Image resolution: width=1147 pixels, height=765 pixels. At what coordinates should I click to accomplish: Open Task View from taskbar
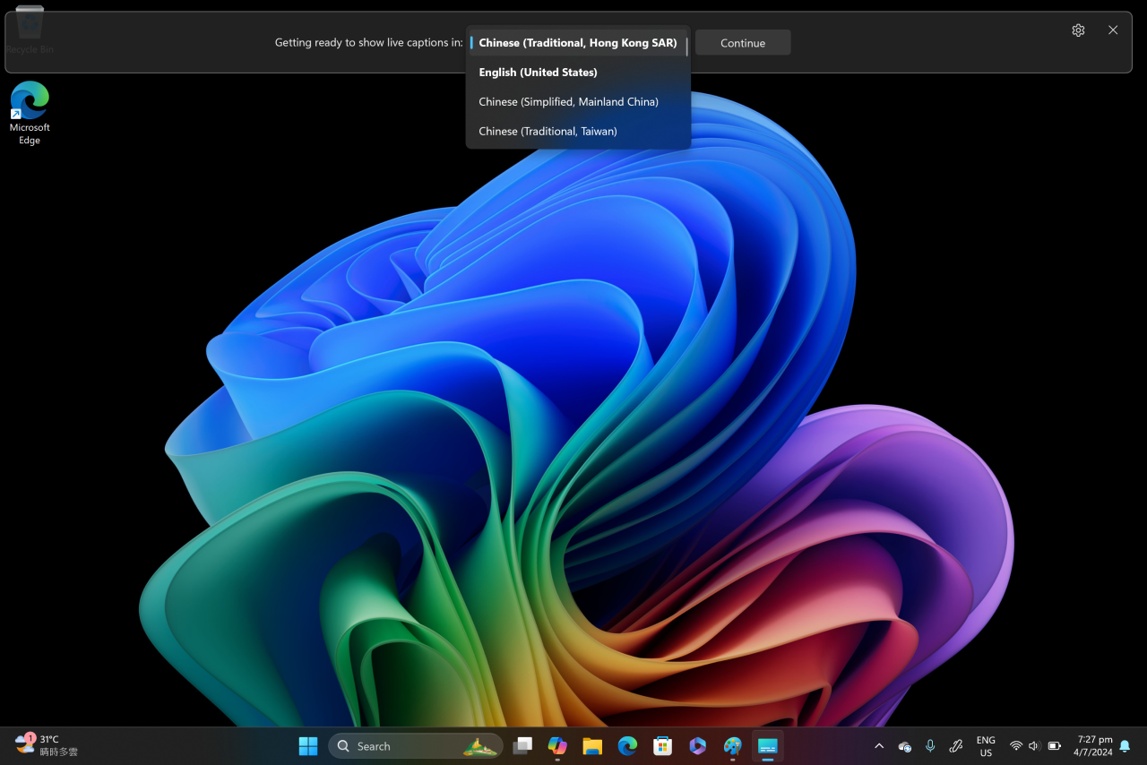coord(522,746)
